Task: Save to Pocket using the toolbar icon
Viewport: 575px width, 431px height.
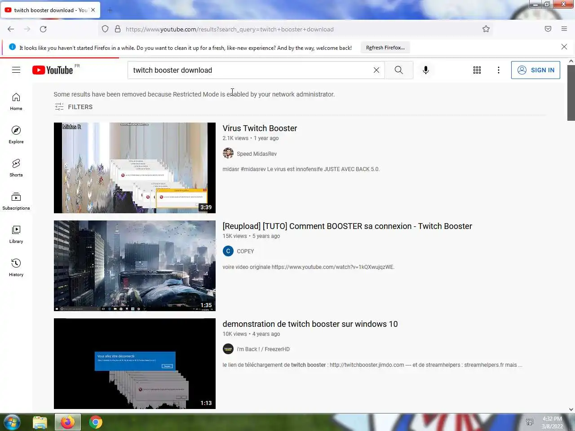Action: 548,29
